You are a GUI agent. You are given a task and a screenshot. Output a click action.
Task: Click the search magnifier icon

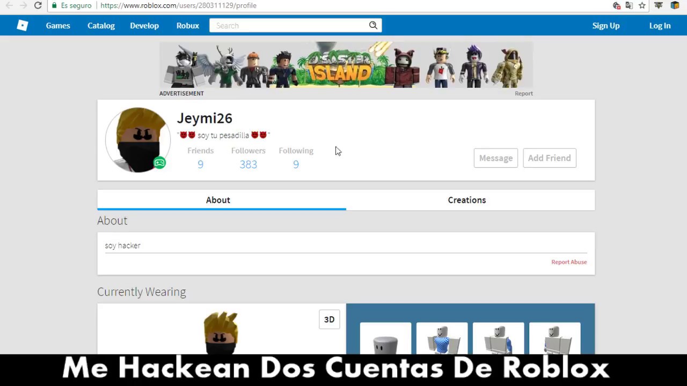(x=373, y=25)
